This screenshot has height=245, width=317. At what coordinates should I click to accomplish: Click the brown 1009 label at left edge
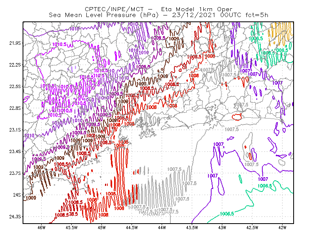[x=31, y=198]
